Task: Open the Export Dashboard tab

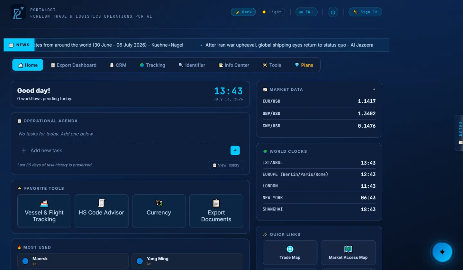Action: [73, 65]
